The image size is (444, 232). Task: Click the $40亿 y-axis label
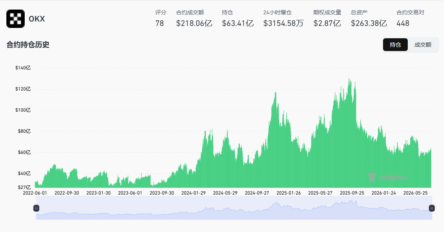[x=24, y=173]
